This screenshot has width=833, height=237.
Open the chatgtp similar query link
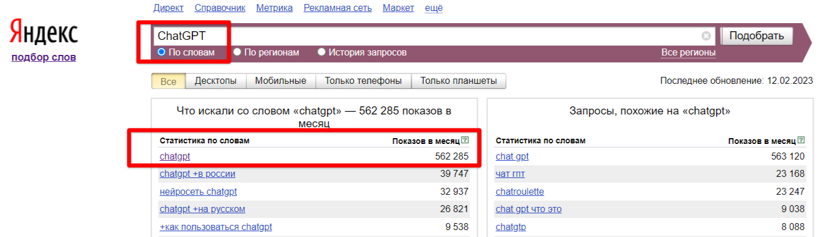click(x=511, y=227)
